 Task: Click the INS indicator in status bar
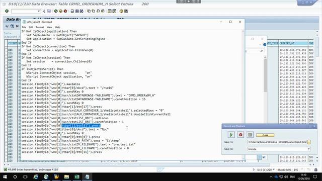tap(296, 170)
